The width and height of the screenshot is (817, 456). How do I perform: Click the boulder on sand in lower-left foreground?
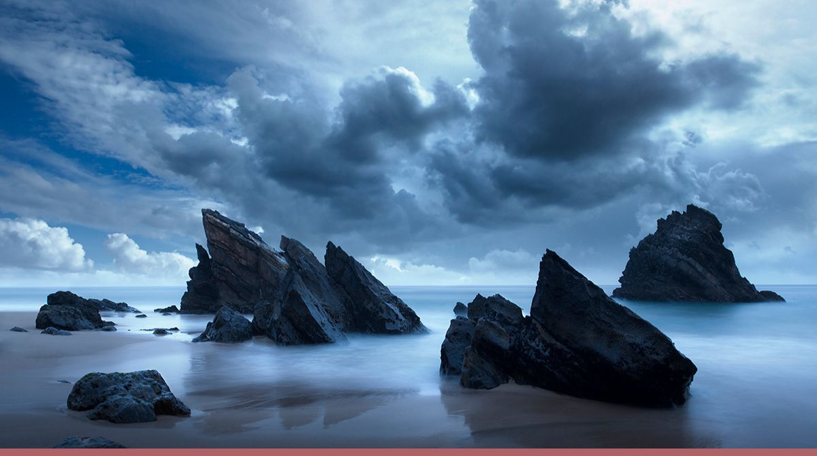click(126, 395)
